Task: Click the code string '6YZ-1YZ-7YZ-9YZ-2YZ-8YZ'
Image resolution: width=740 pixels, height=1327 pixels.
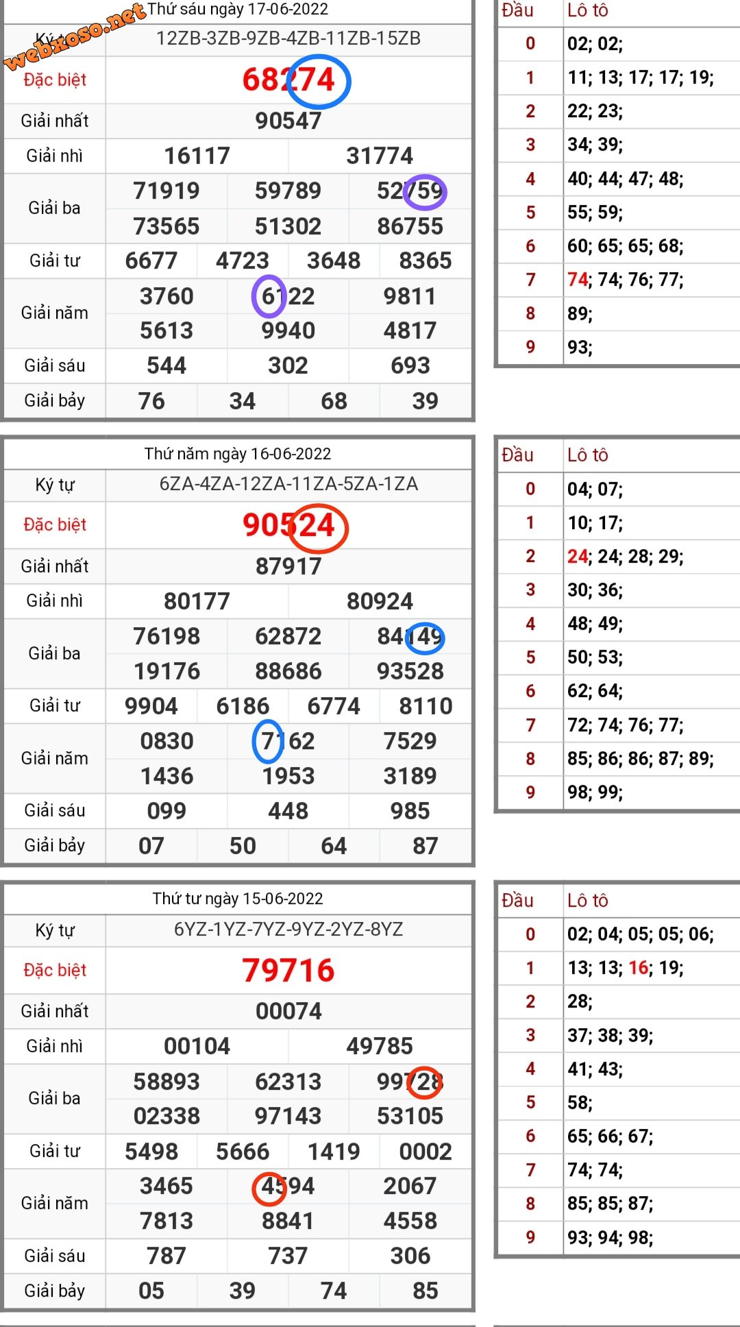Action: click(x=288, y=929)
